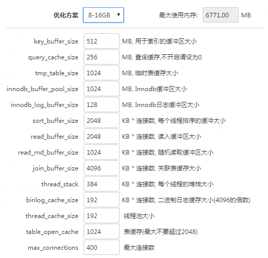Click the max_connections label
Screen dimensions: 268x258
coord(53,248)
